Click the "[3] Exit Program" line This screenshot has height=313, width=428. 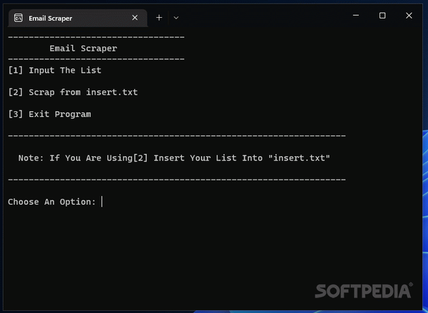50,114
